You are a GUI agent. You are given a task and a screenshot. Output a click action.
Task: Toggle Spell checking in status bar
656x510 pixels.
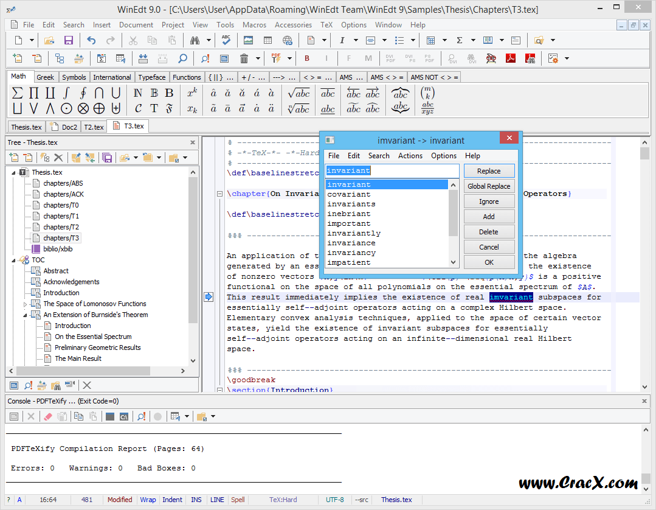[x=238, y=500]
